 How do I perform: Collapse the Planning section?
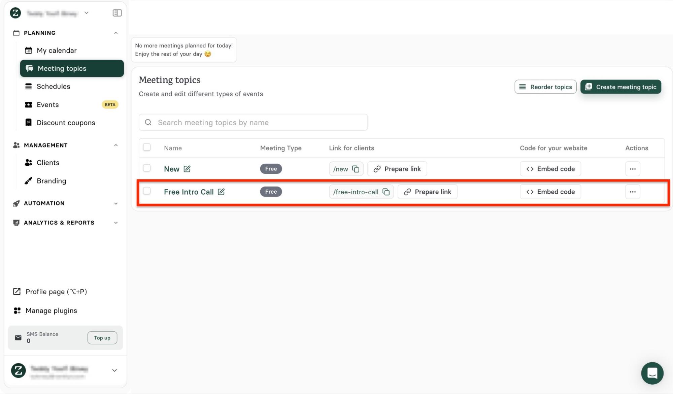click(116, 33)
